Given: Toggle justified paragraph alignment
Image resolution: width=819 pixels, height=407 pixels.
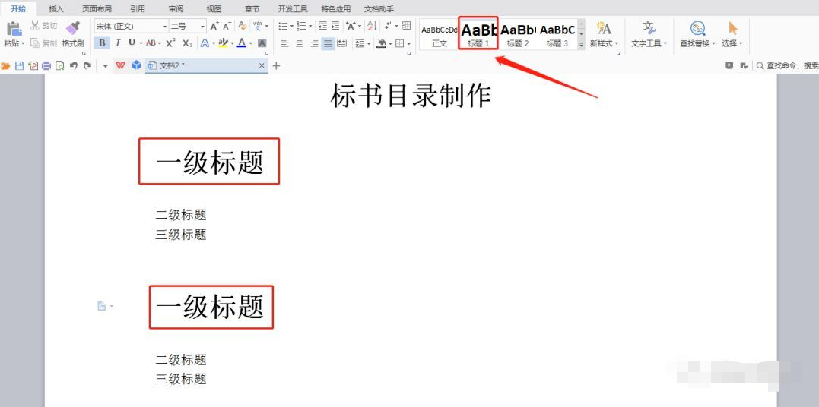Looking at the screenshot, I should click(328, 43).
